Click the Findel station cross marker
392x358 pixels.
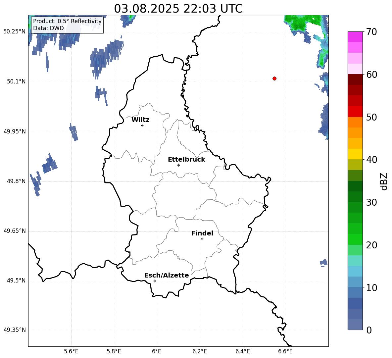point(202,239)
